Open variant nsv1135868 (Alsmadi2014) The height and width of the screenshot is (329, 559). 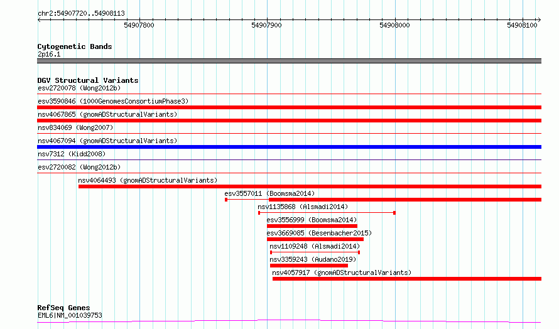[x=303, y=207]
